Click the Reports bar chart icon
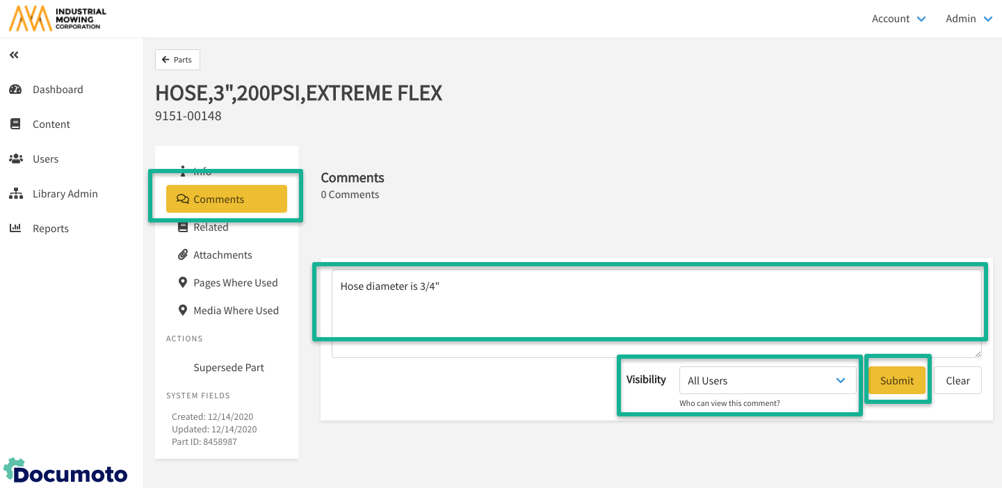 pyautogui.click(x=15, y=229)
